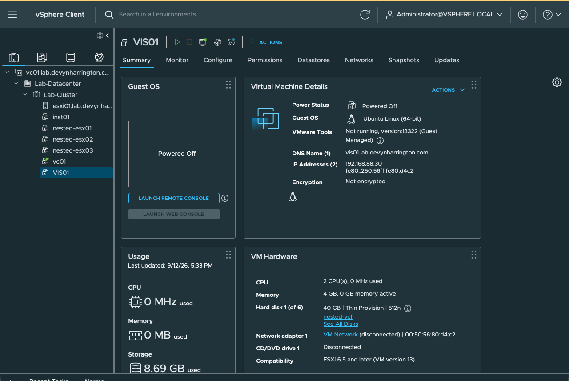The image size is (569, 381).
Task: Switch to Storage inventory view
Action: 71,57
